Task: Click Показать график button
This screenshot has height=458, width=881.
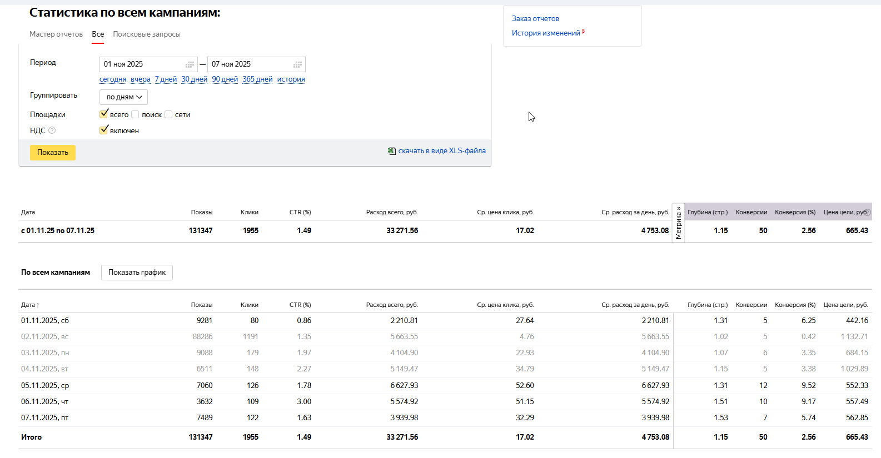Action: coord(137,273)
